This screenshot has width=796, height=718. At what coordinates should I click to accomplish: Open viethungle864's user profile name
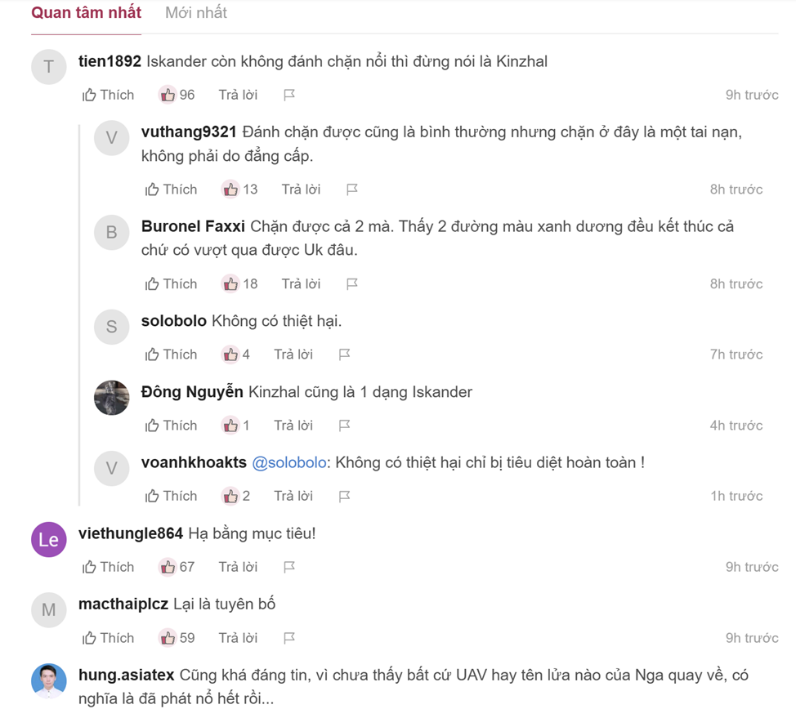pyautogui.click(x=131, y=533)
